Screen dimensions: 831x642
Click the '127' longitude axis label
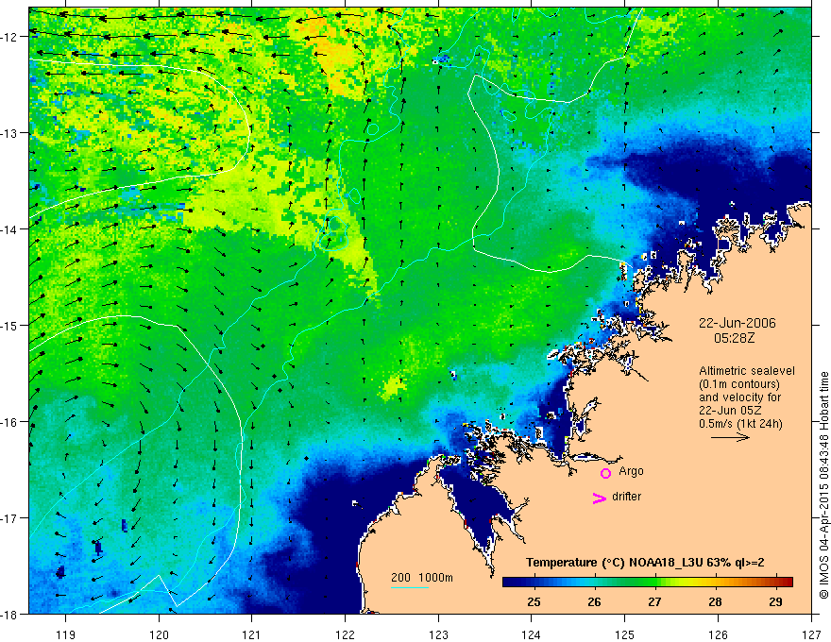pyautogui.click(x=811, y=634)
